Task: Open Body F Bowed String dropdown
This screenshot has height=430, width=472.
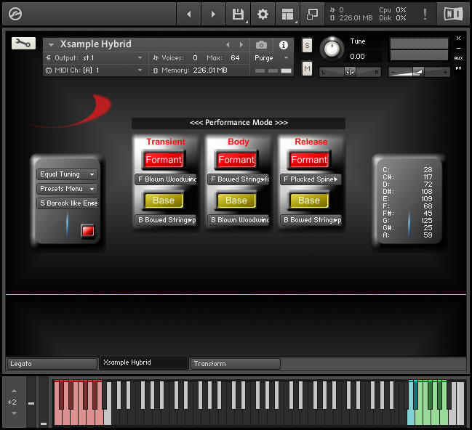Action: click(239, 179)
